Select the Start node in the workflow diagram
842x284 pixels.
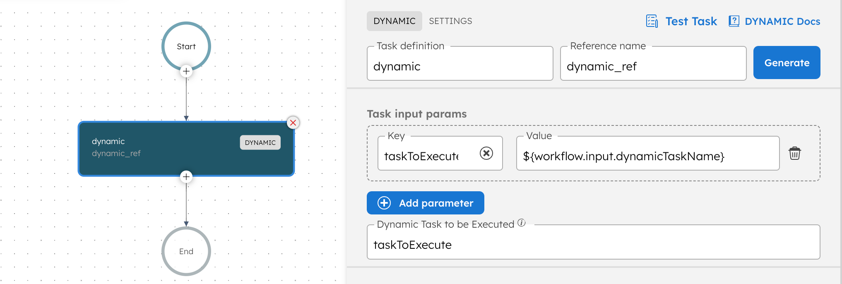tap(186, 46)
